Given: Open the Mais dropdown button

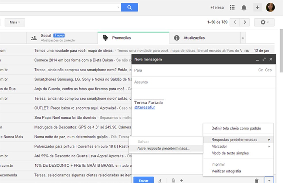Looking at the screenshot, I should 15,22.
